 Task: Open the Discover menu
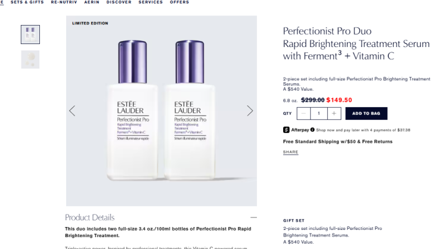click(119, 2)
